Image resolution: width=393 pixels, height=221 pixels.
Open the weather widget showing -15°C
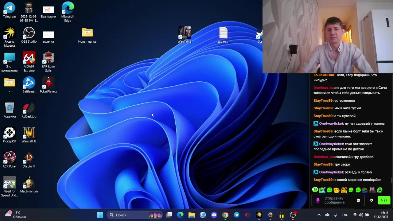point(15,215)
